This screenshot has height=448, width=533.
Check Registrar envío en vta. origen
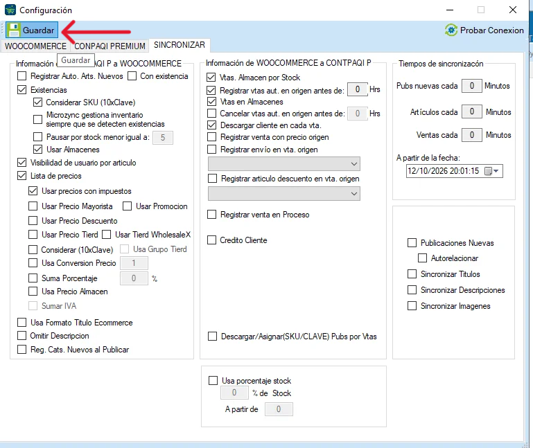click(x=212, y=150)
